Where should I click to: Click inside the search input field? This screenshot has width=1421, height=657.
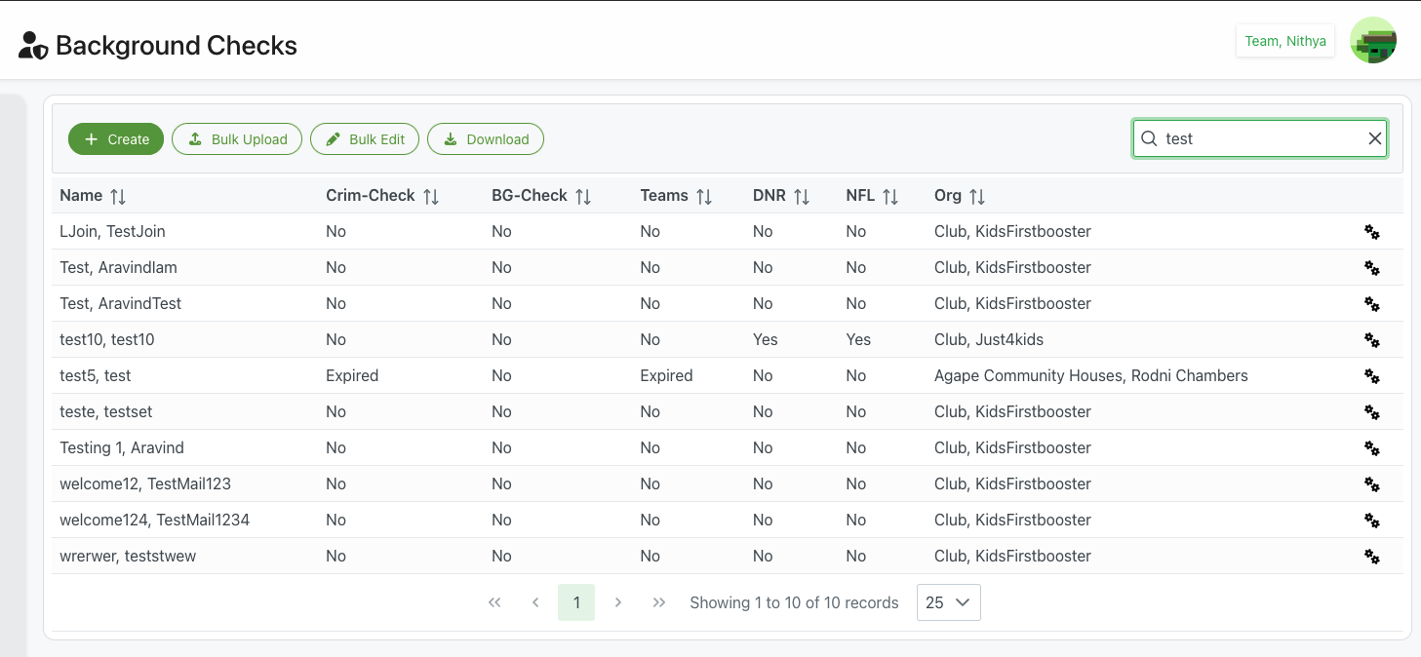coord(1258,138)
